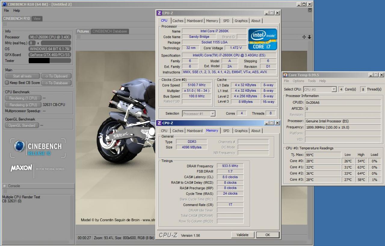Click the small icon at the right end of the CINEBENCH menu bar
Viewport: 385px width, 246px height.
pyautogui.click(x=310, y=10)
